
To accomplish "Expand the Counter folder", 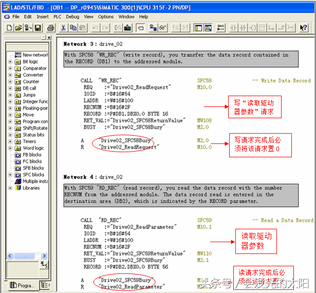I will click(x=10, y=82).
